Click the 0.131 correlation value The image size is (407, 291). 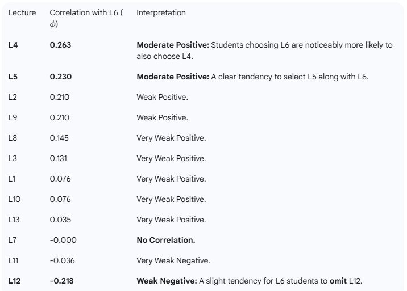click(59, 158)
